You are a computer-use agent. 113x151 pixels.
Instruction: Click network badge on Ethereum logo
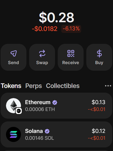[19, 111]
